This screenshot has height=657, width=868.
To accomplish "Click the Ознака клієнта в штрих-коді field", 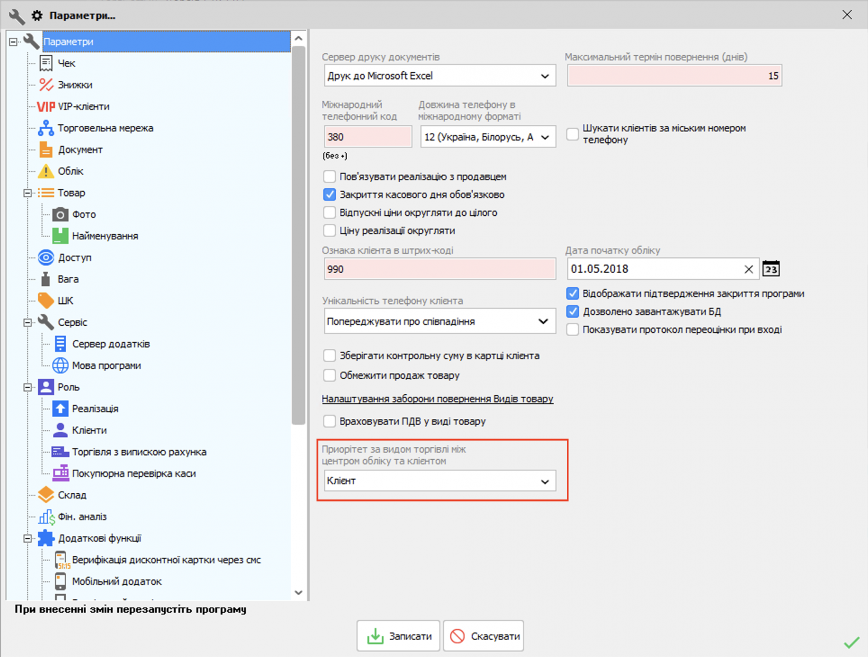I will [439, 269].
